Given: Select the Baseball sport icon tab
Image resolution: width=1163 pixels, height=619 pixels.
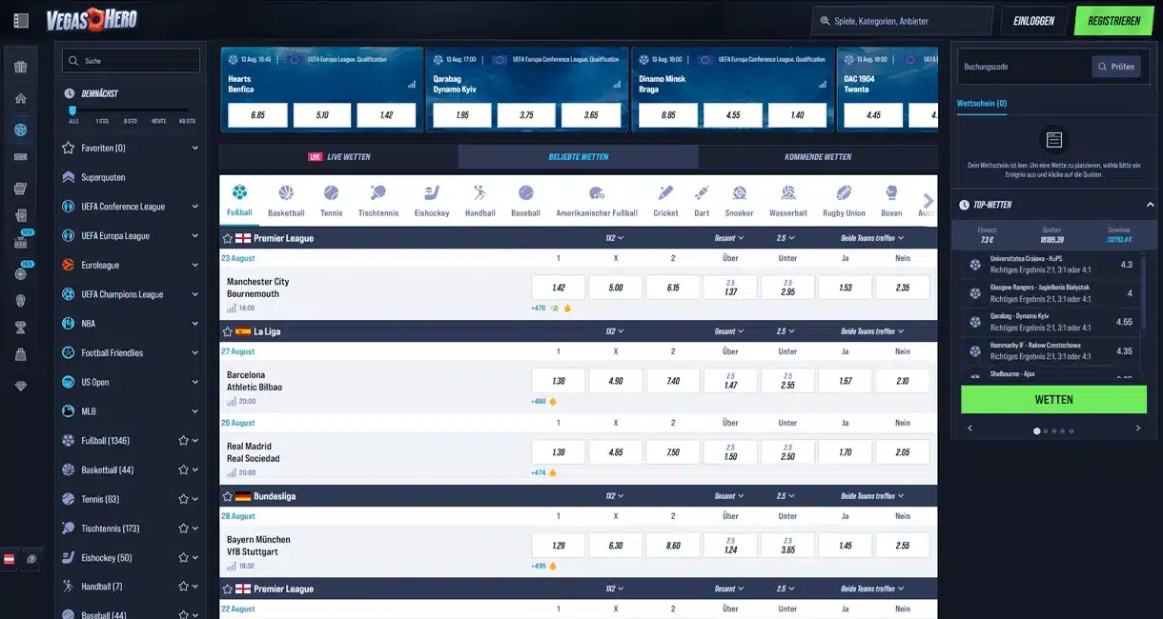Looking at the screenshot, I should click(x=525, y=202).
